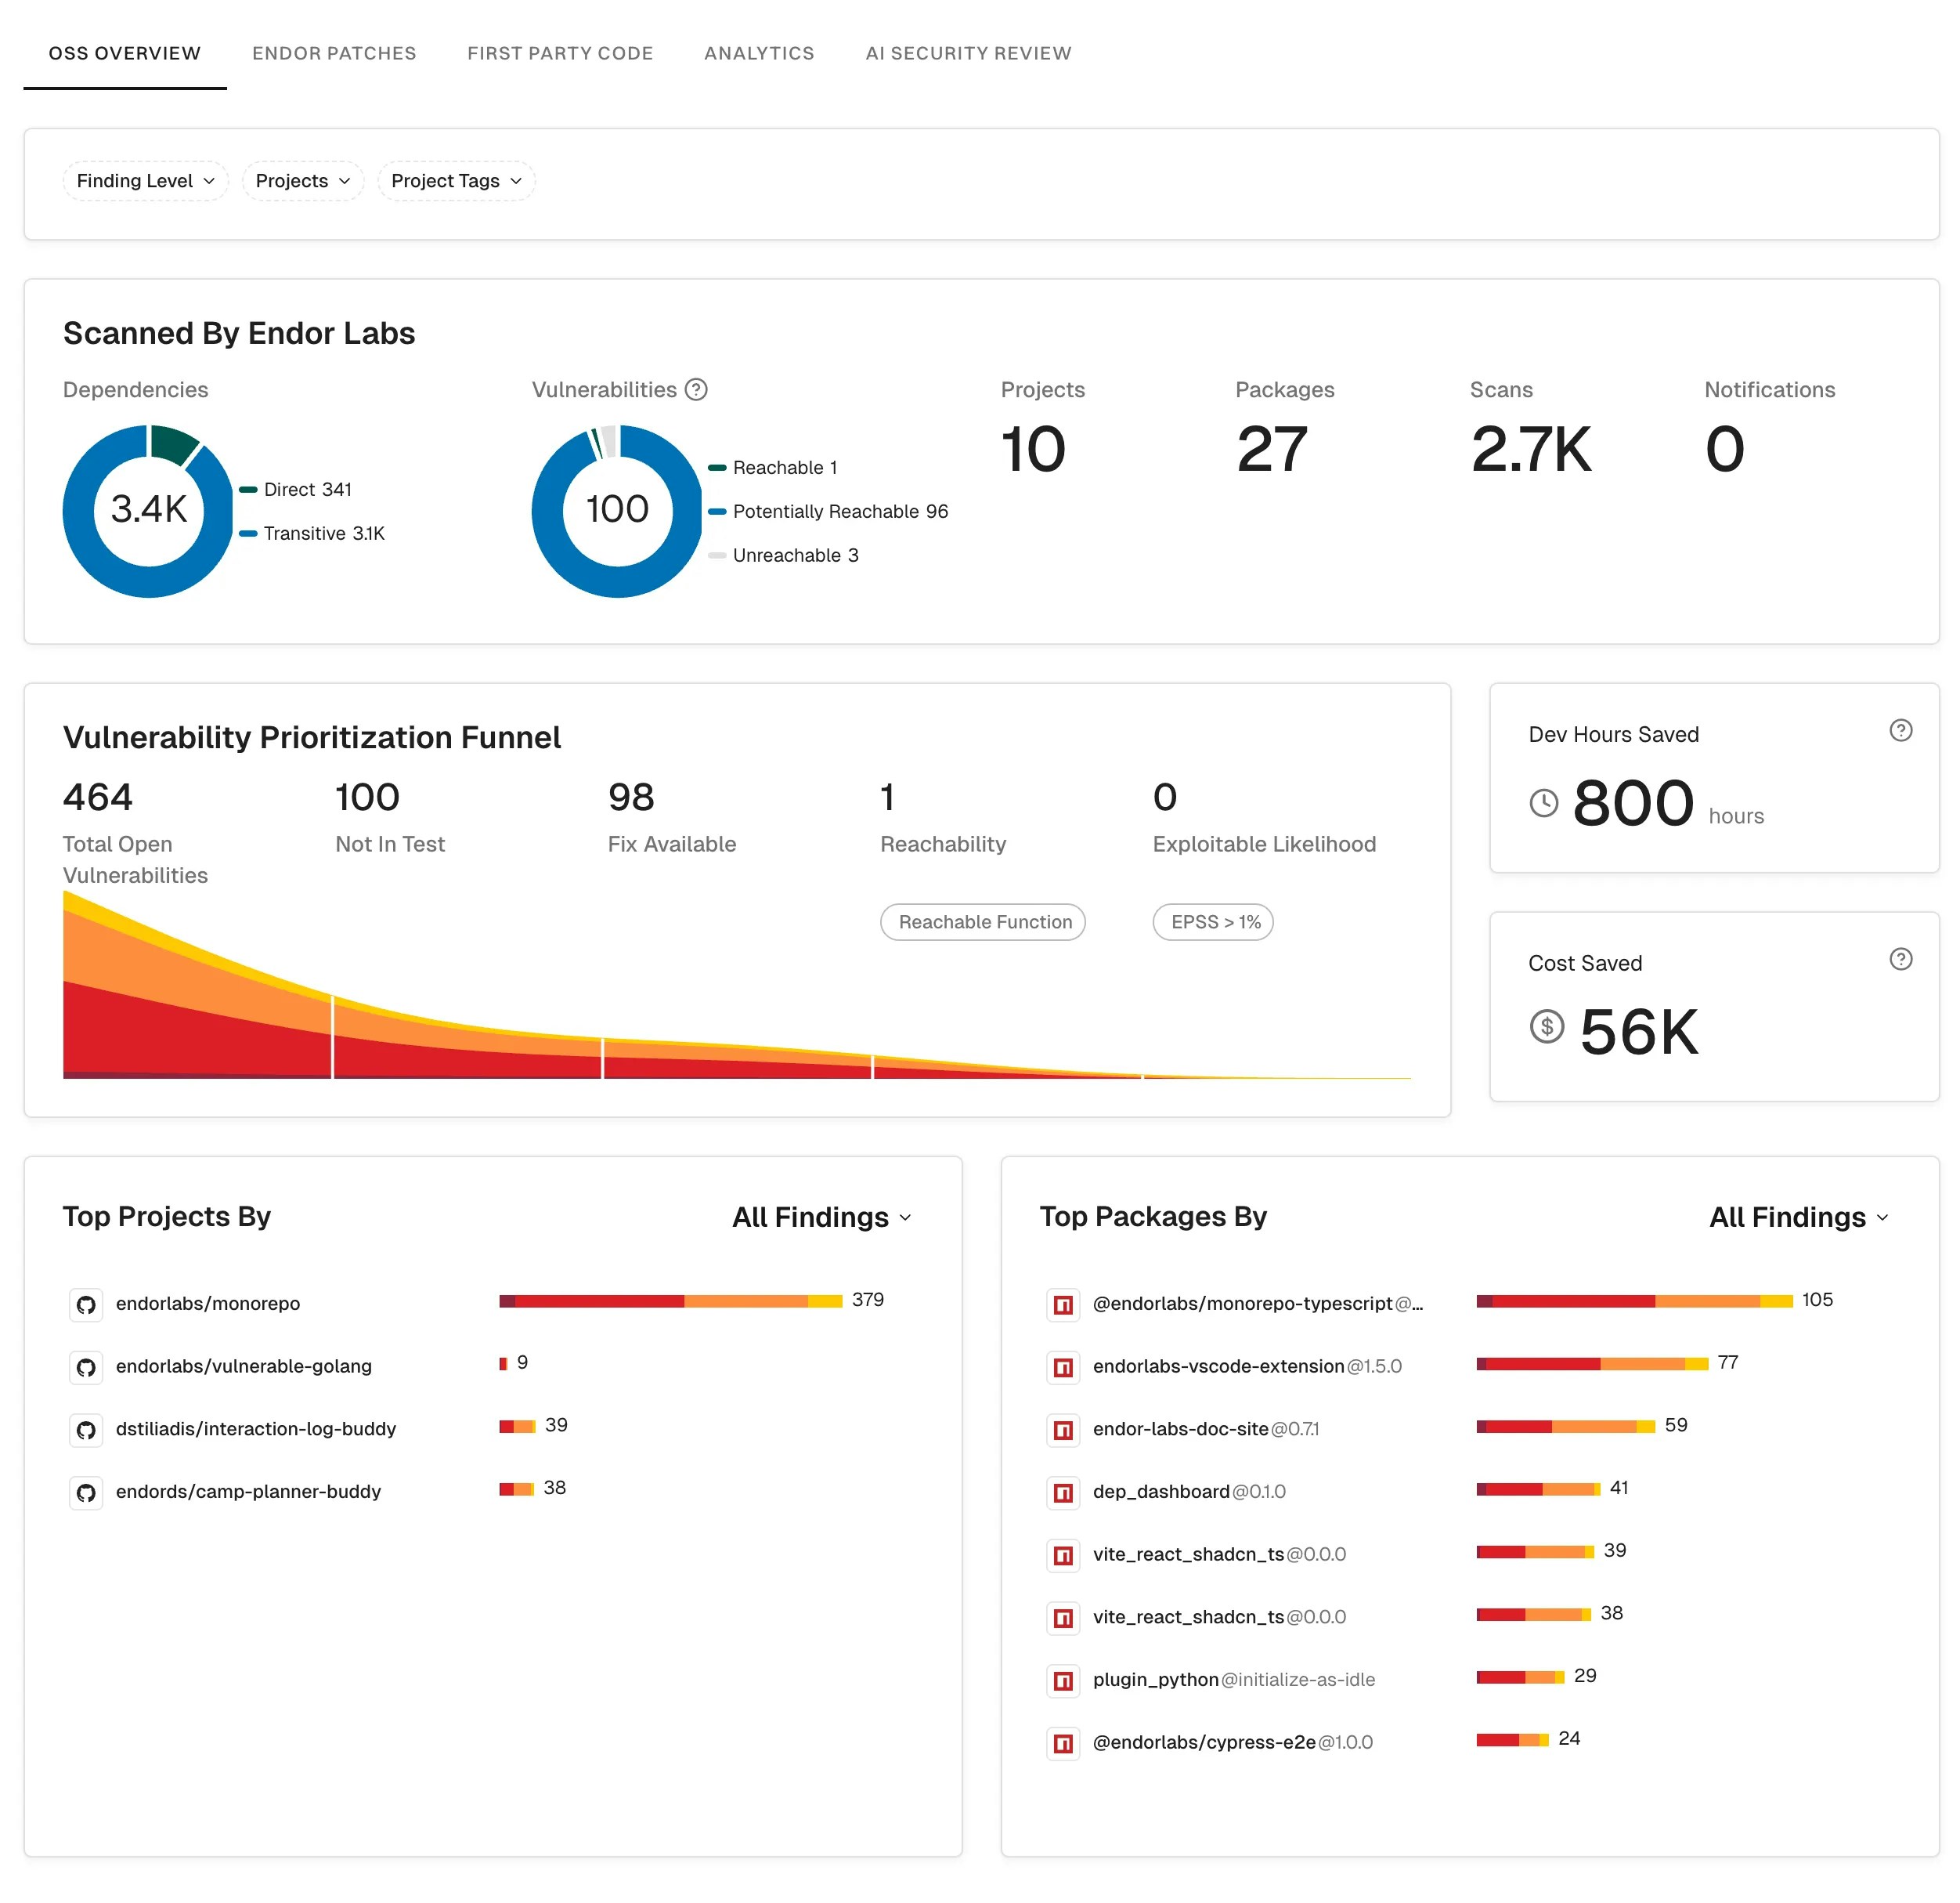Screen dimensions: 1960x1903
Task: Open the endorlabs/vulnerable-golang project
Action: coord(244,1366)
